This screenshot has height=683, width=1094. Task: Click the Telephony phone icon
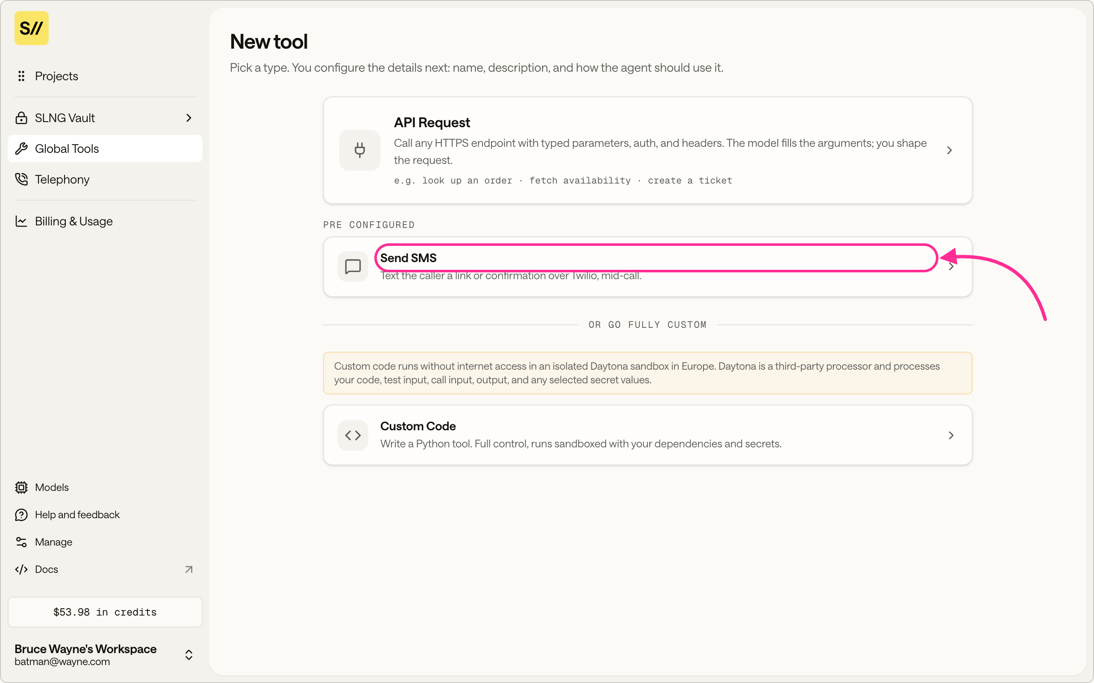(21, 179)
